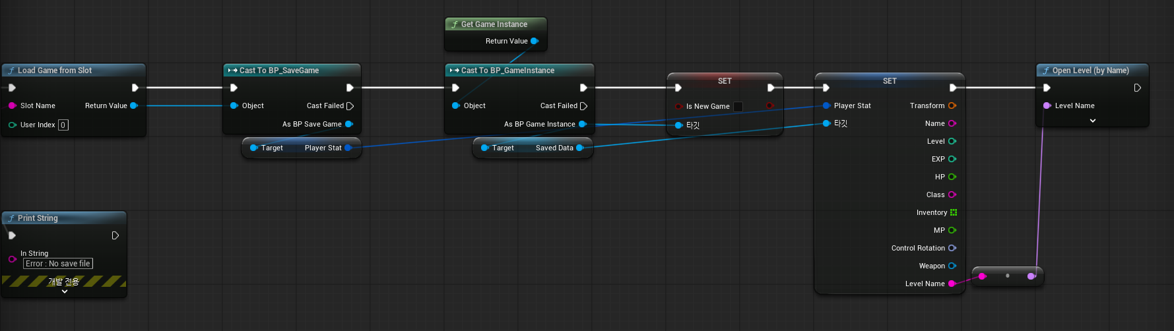Click Transform output pin
Image resolution: width=1174 pixels, height=331 pixels.
pyautogui.click(x=952, y=105)
